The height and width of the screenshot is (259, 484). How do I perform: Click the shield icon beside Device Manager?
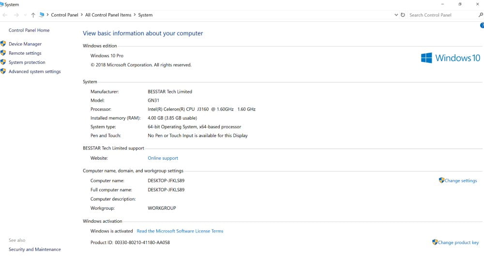click(x=3, y=44)
